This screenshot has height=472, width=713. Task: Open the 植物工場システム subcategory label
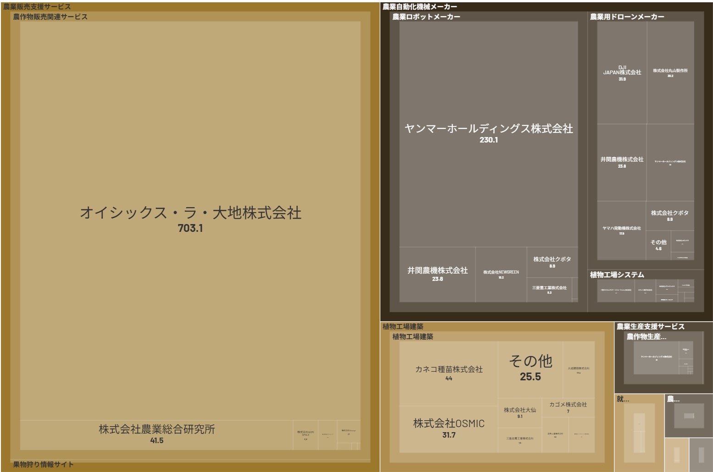[x=617, y=275]
